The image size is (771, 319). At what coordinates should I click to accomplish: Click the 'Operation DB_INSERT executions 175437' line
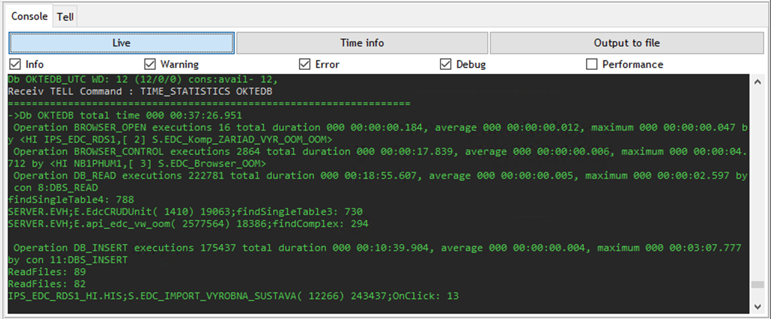[377, 248]
